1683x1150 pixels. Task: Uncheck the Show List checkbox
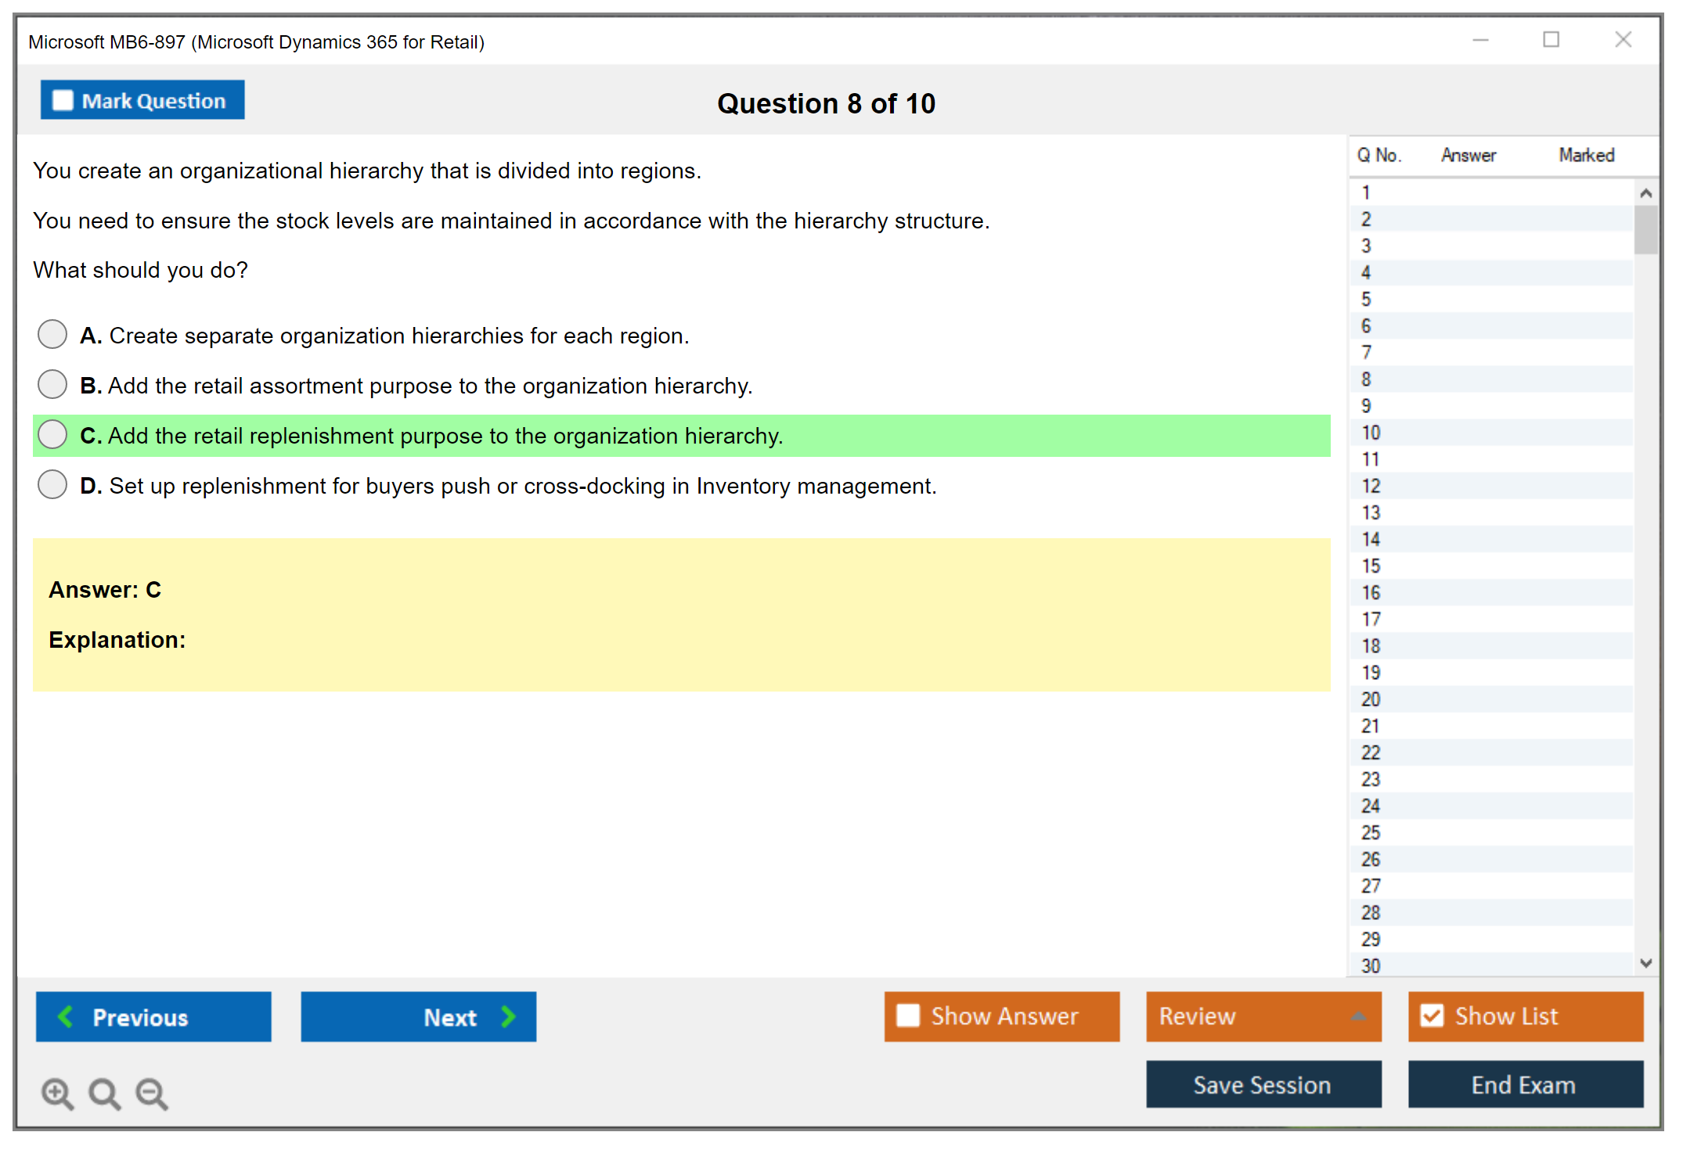[x=1432, y=1015]
